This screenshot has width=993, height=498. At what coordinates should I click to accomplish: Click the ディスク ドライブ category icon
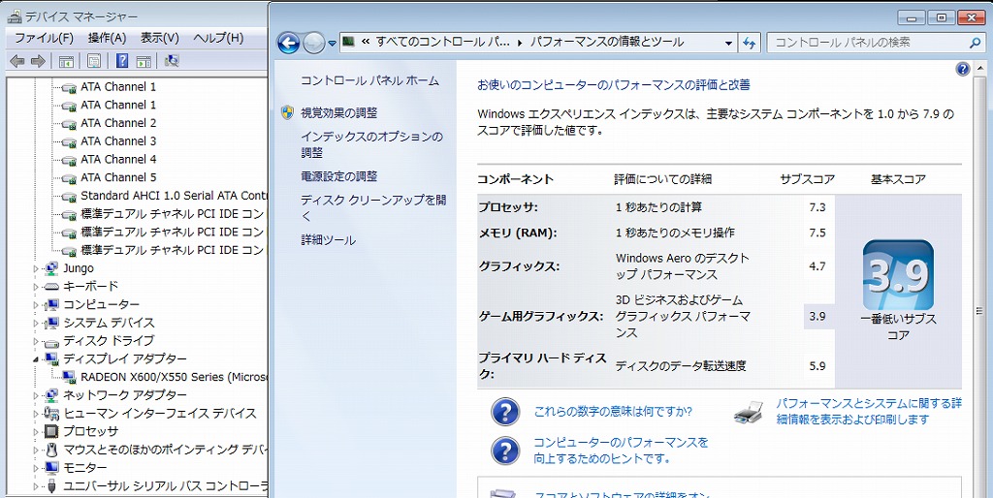pyautogui.click(x=52, y=341)
